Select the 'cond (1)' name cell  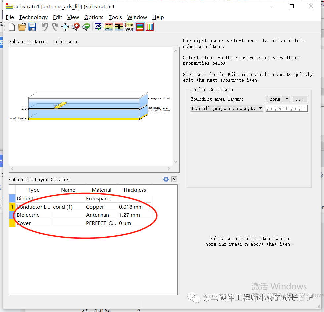(68, 207)
